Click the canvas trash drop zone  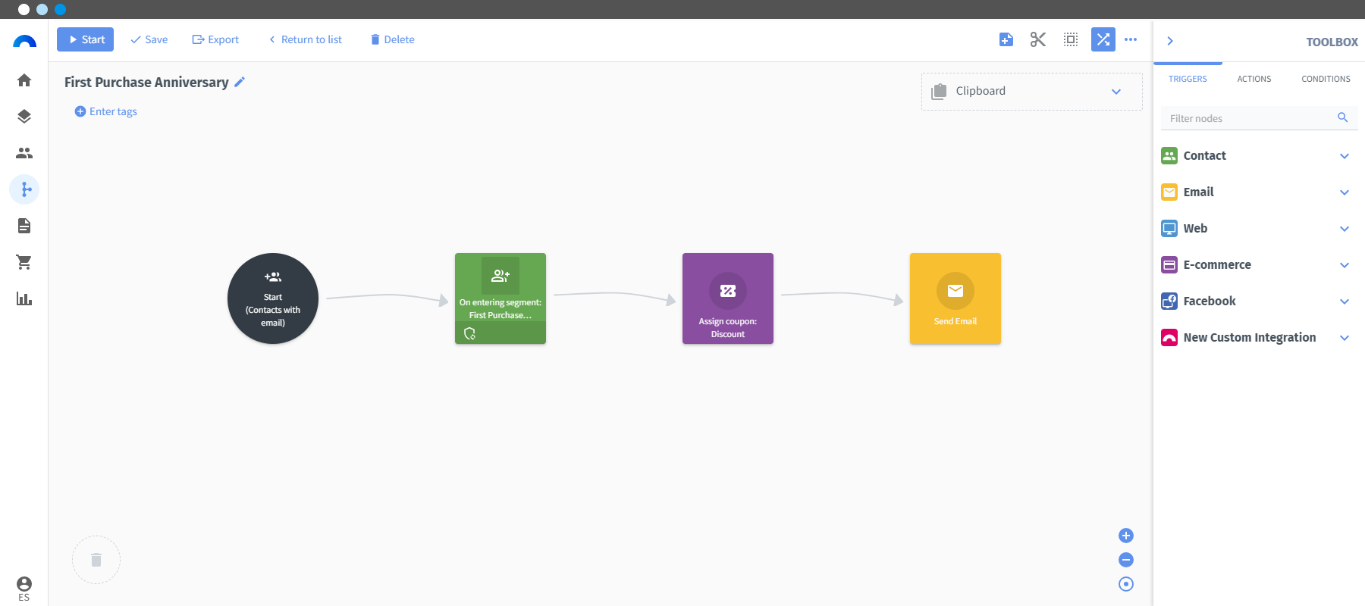(96, 560)
